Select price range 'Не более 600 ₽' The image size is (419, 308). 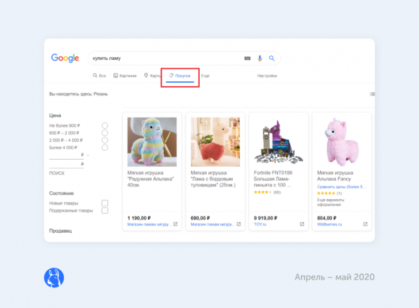click(104, 125)
